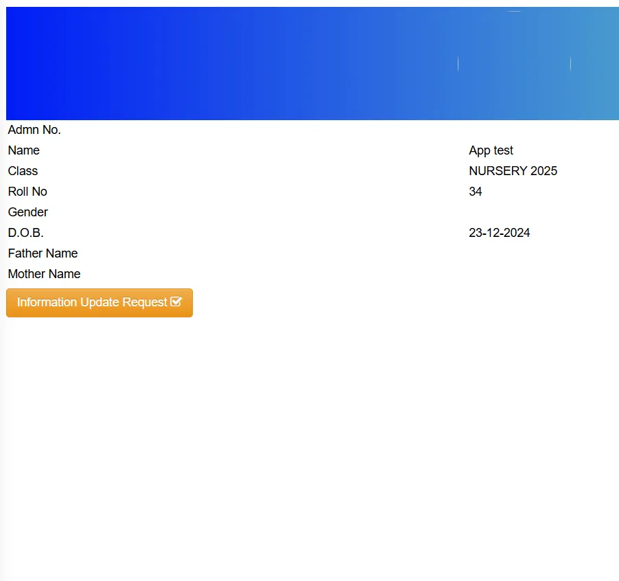This screenshot has height=581, width=619.
Task: Select the 'Mother Name' label
Action: [44, 274]
